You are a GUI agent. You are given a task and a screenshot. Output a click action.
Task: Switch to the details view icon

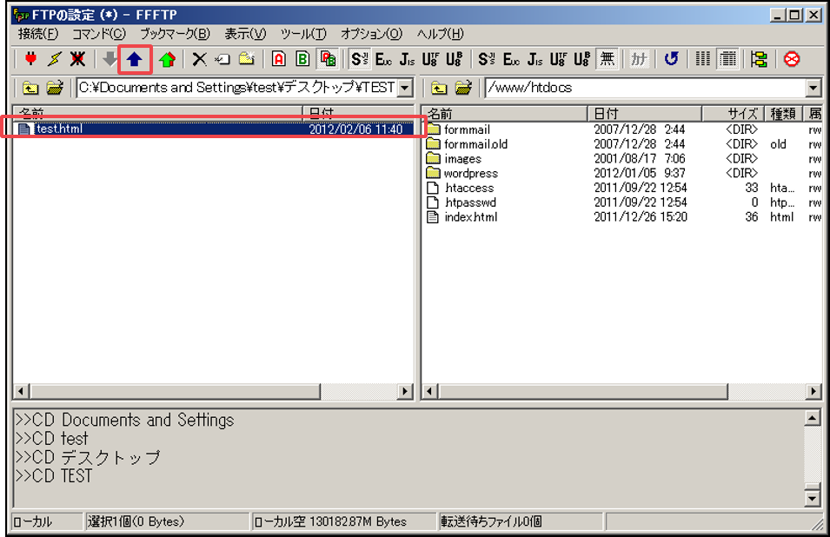point(727,59)
